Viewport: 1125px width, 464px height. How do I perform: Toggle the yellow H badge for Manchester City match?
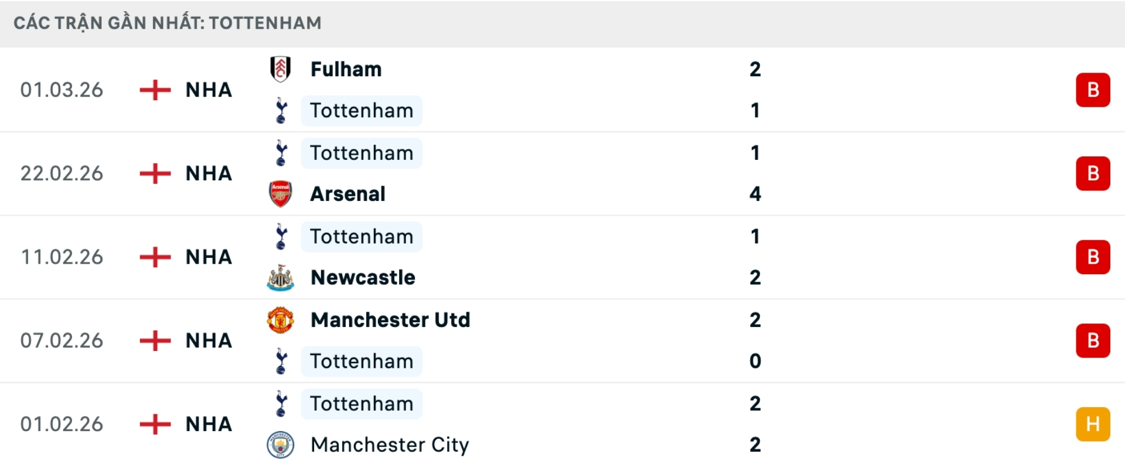pyautogui.click(x=1093, y=424)
